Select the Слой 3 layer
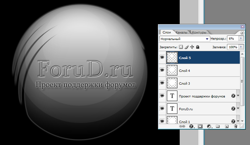The height and width of the screenshot is (145, 250). point(204,83)
